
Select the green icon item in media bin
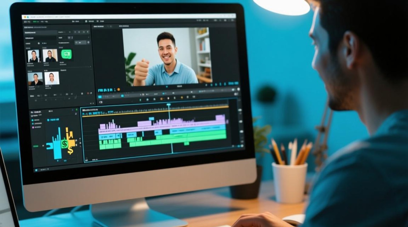tap(66, 54)
